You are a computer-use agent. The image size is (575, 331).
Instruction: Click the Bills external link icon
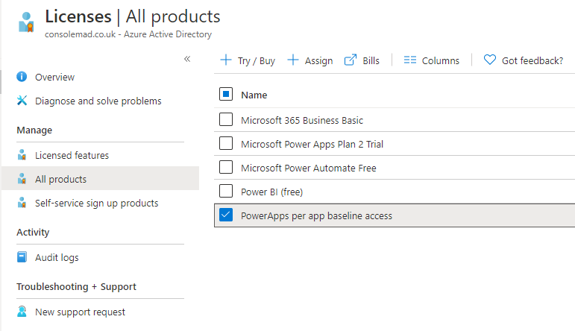coord(351,60)
